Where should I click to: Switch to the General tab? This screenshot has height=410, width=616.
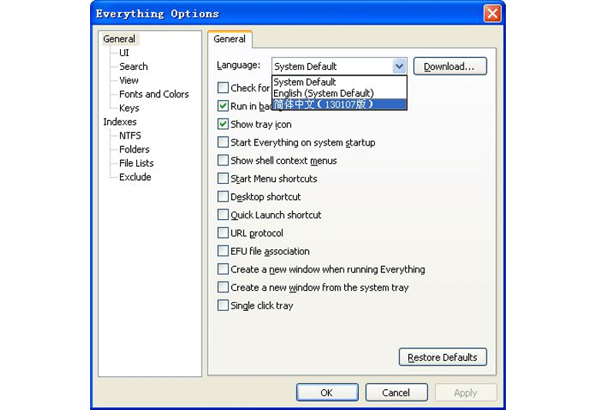[229, 38]
